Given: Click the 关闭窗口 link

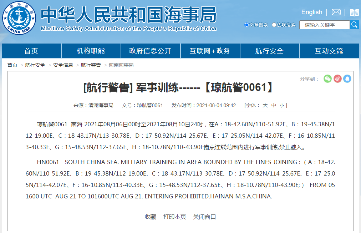Looking at the screenshot, I should [204, 217].
